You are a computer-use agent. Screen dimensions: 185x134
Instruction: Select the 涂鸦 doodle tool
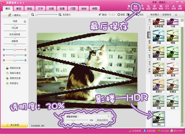pos(174,7)
